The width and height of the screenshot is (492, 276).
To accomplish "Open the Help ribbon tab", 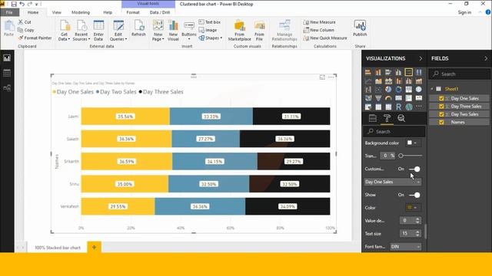I will [x=108, y=12].
